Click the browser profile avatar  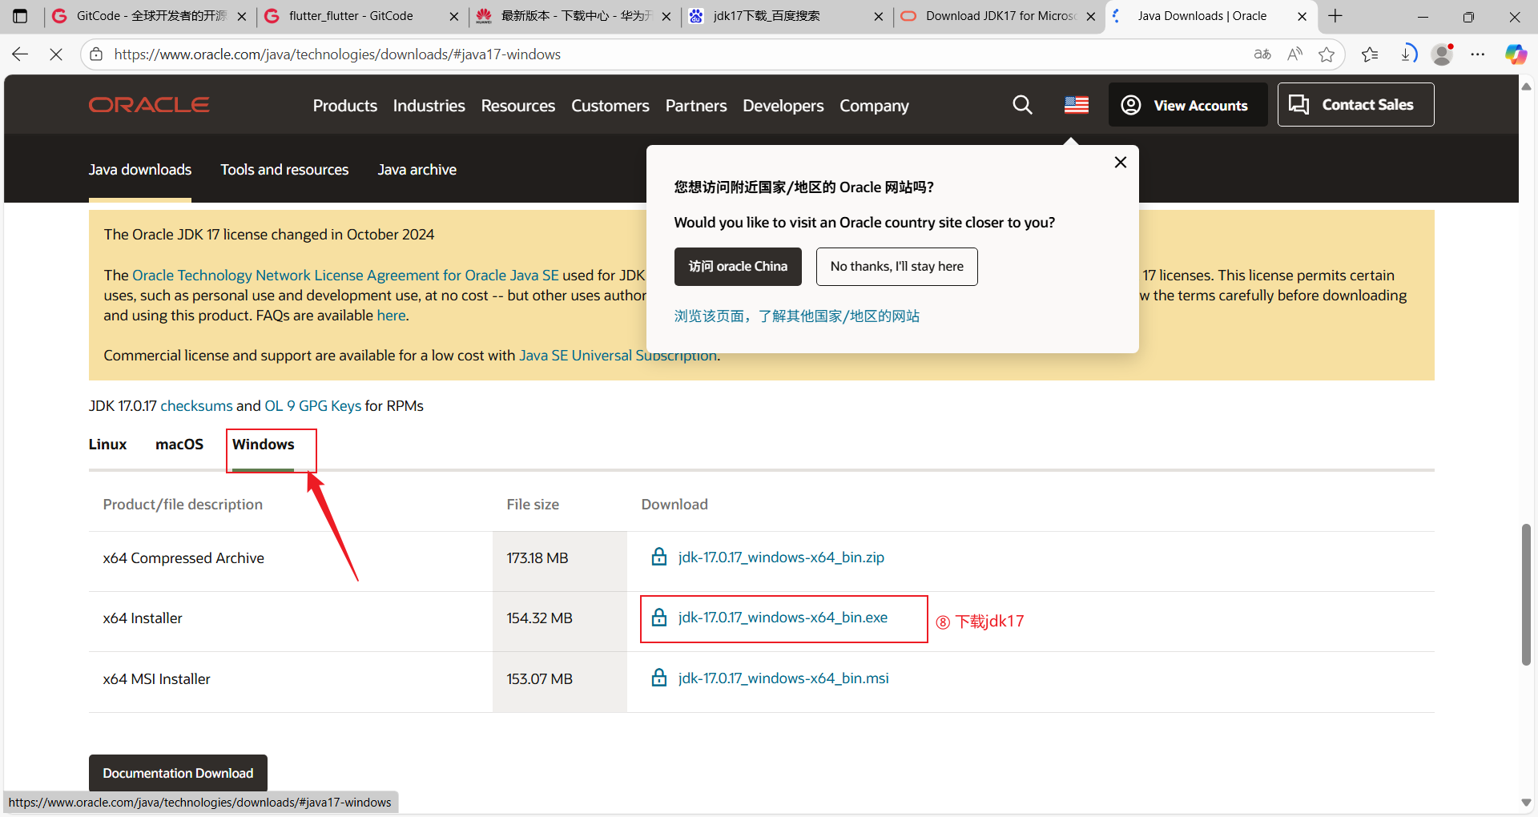coord(1443,54)
